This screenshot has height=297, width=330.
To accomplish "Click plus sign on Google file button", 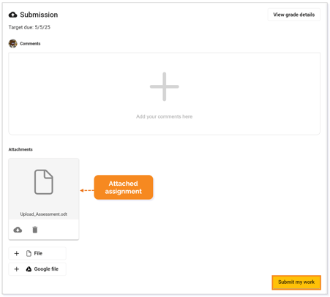I will (x=17, y=269).
